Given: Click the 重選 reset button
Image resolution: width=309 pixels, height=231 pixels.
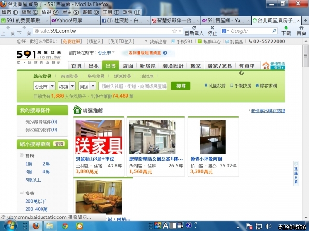Looking at the screenshot, I should 59,144.
